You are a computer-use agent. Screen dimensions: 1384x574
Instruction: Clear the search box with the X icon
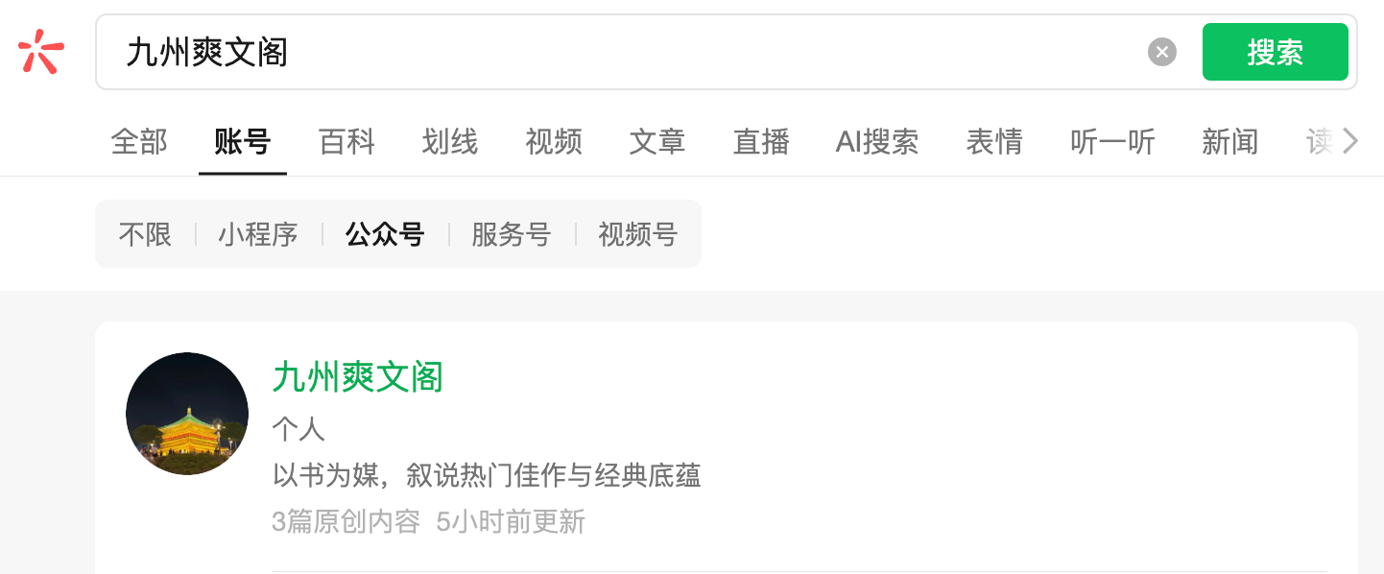point(1162,52)
